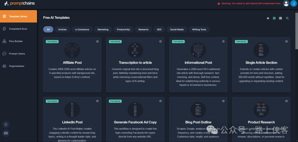Switch to list view
This screenshot has height=142, width=298.
tap(280, 18)
